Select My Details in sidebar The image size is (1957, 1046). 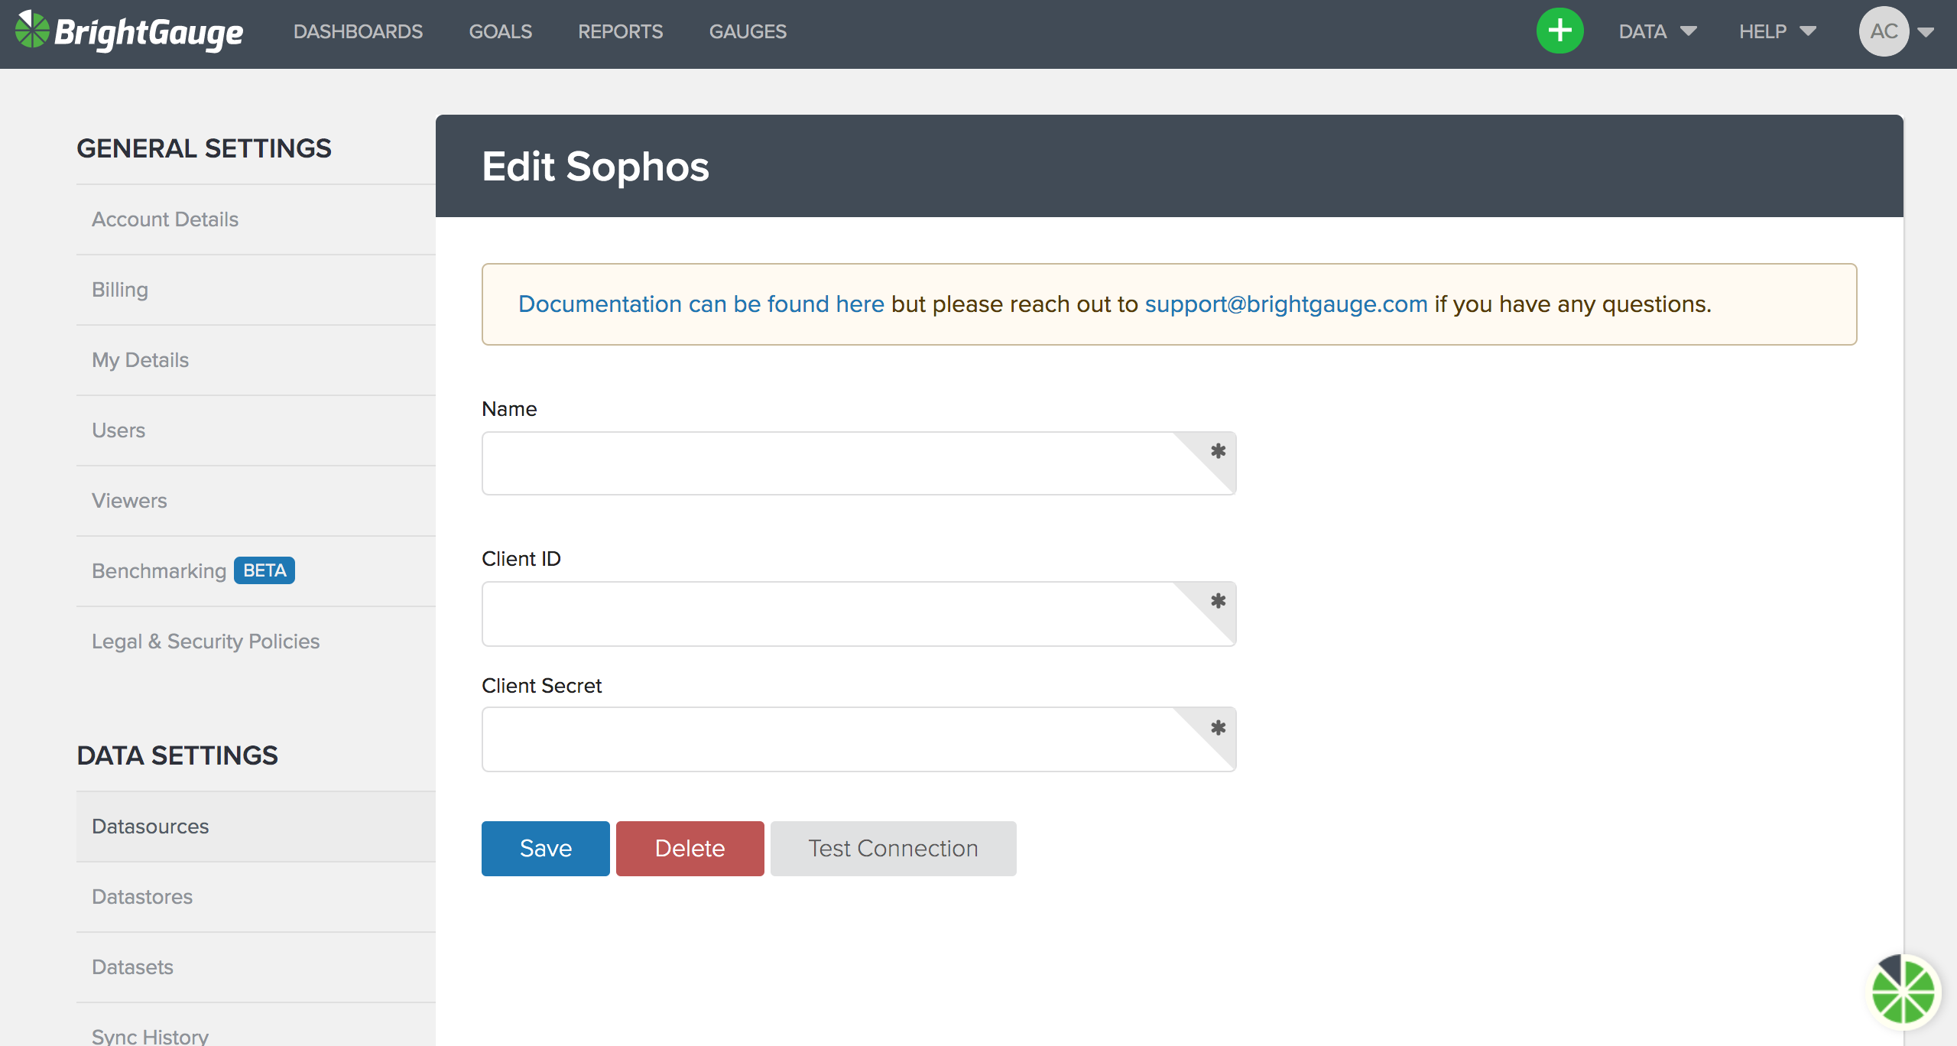coord(256,360)
